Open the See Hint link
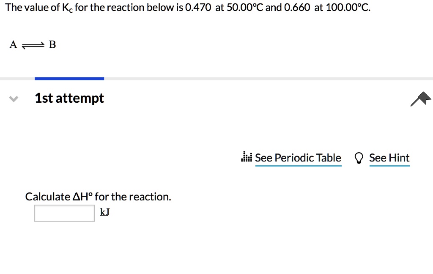The width and height of the screenshot is (433, 274). [389, 158]
